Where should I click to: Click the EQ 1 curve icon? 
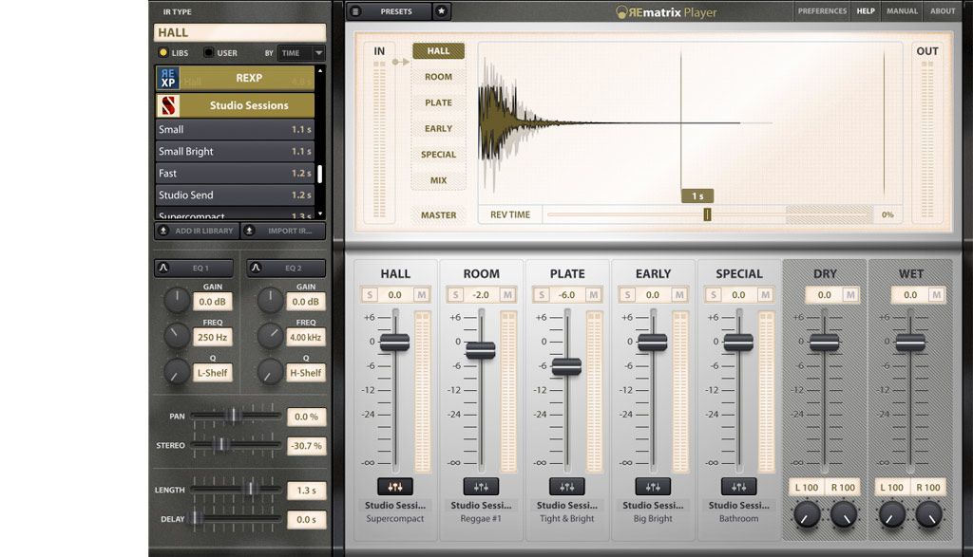point(163,268)
